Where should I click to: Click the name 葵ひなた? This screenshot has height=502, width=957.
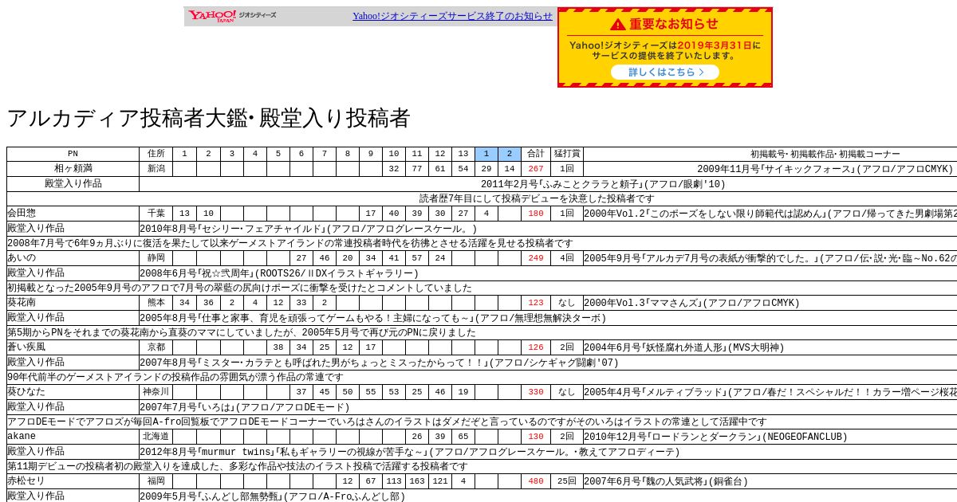[26, 392]
